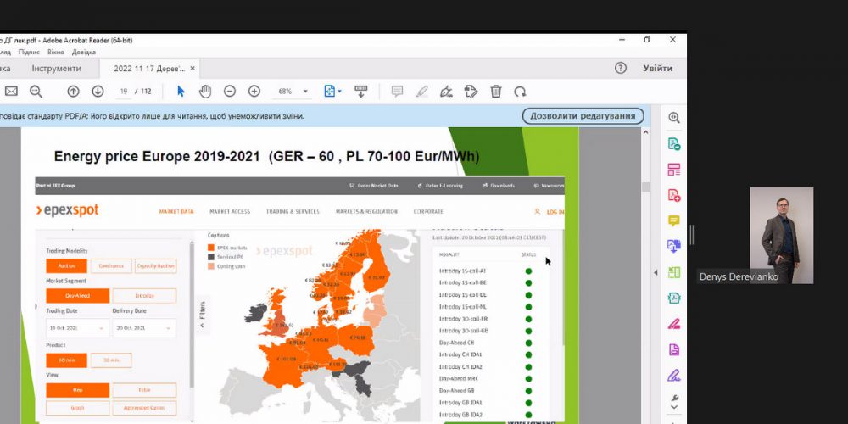848x424 pixels.
Task: Click the Увійти sign-in button
Action: (x=658, y=68)
